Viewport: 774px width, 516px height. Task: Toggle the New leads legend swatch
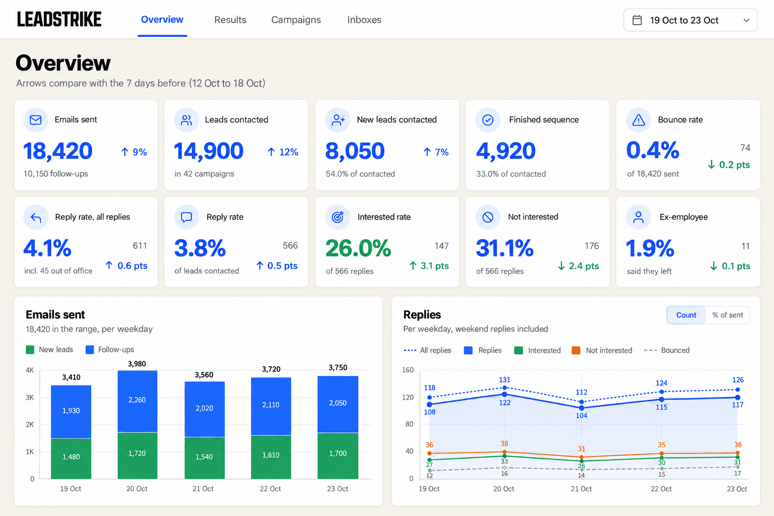(30, 350)
